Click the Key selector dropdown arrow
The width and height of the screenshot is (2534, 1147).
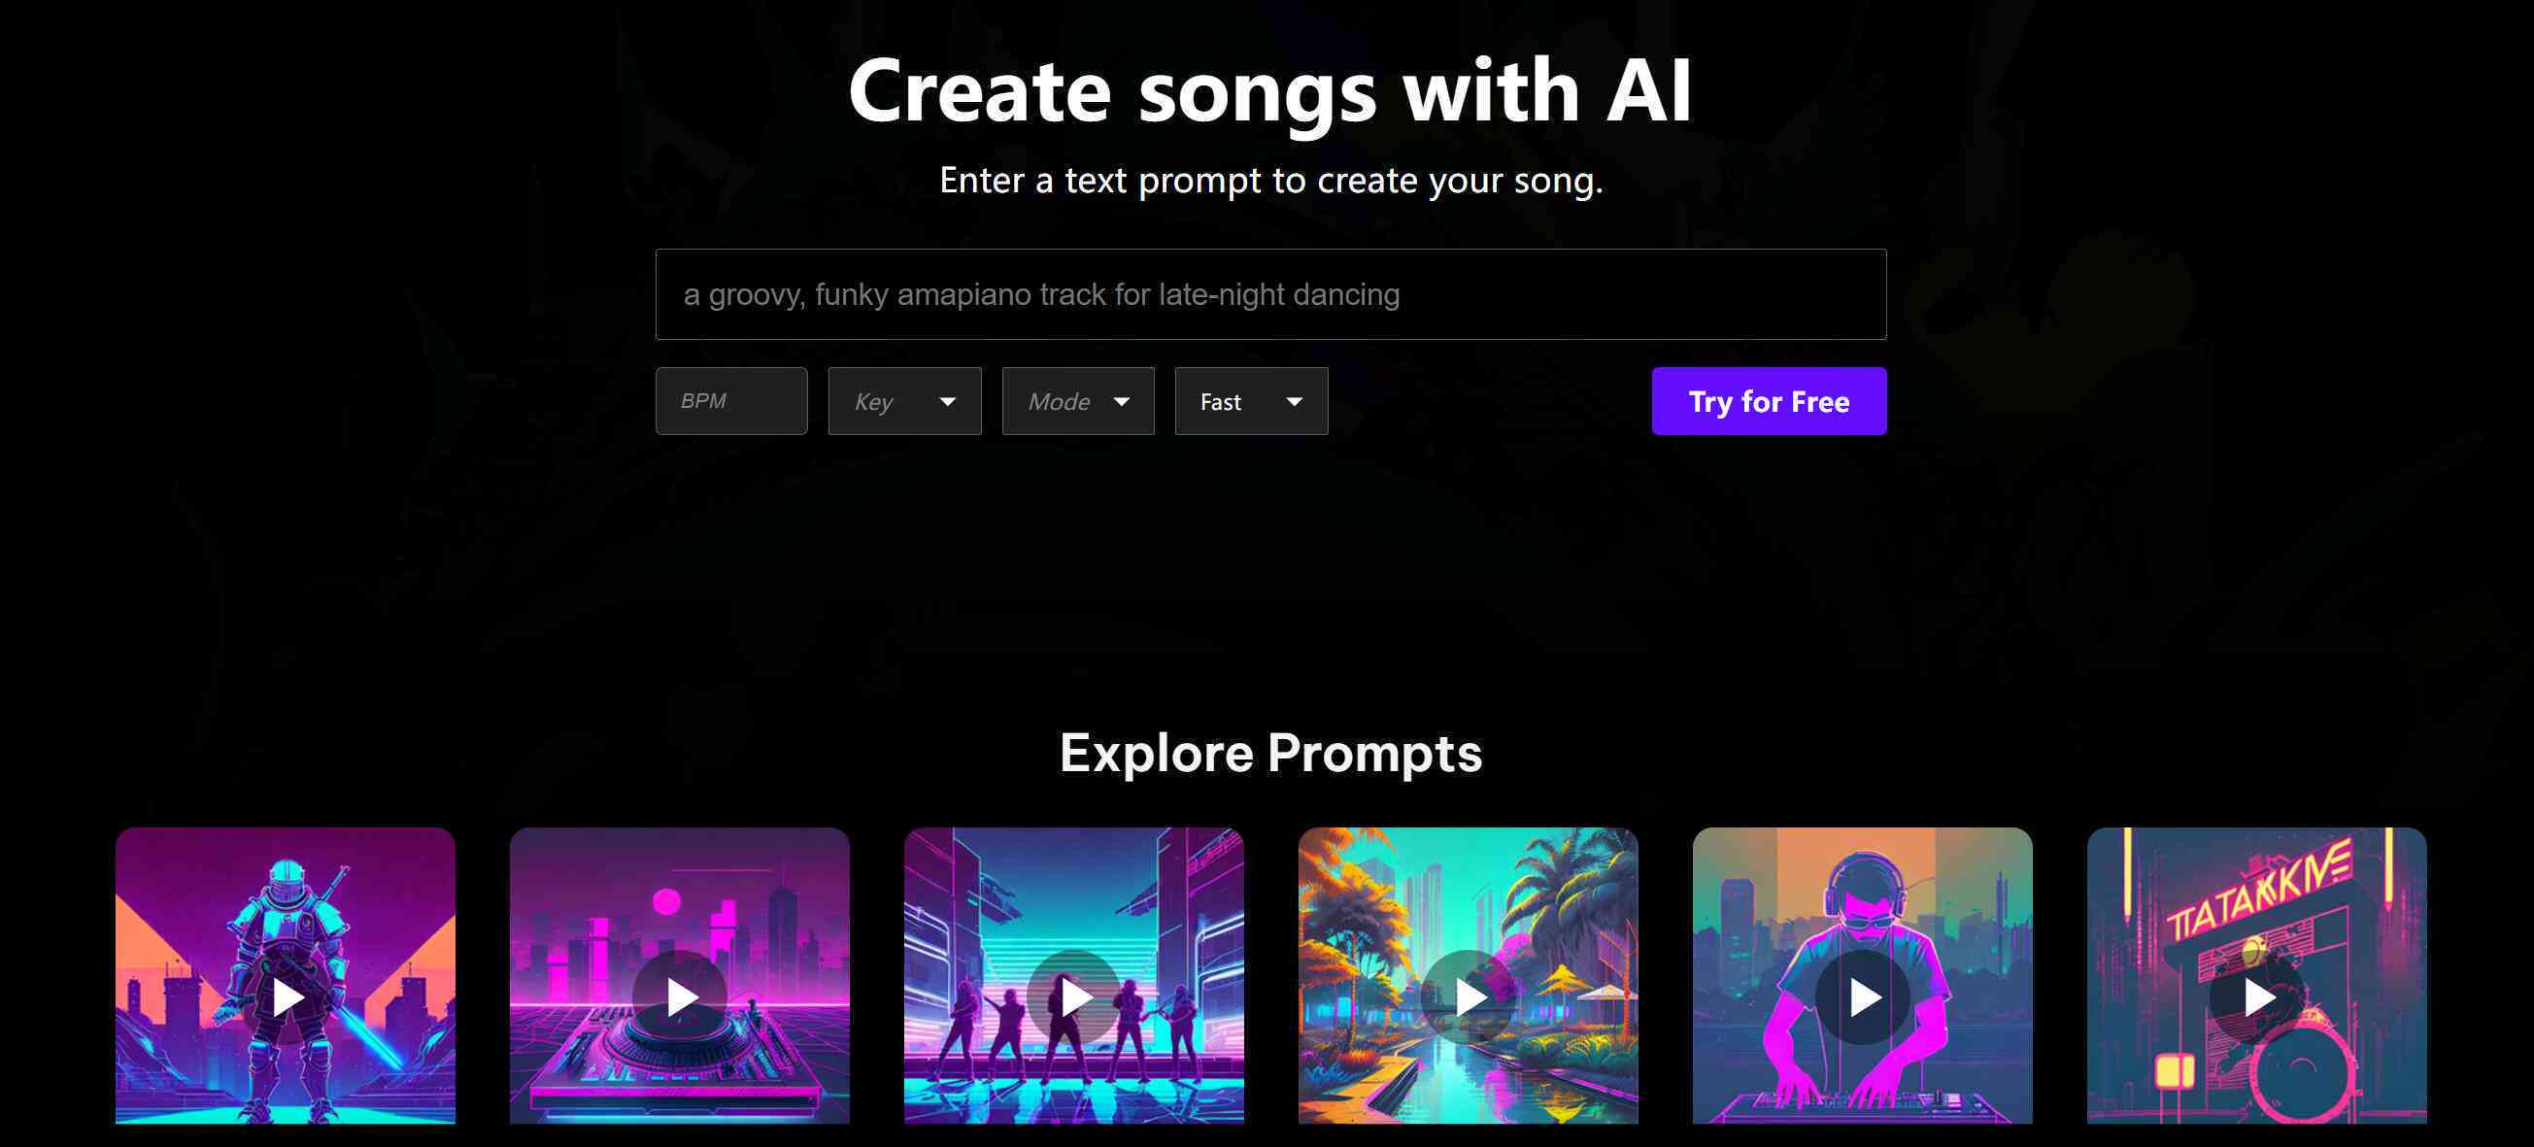pyautogui.click(x=945, y=401)
